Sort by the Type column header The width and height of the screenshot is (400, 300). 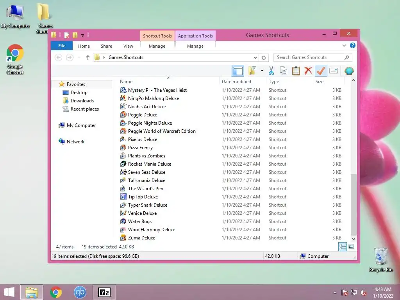tap(289, 81)
